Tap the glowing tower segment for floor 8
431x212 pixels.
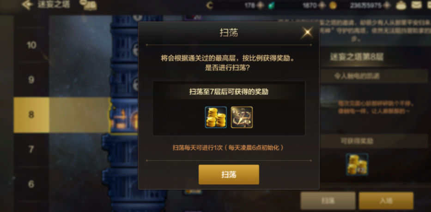(124, 116)
